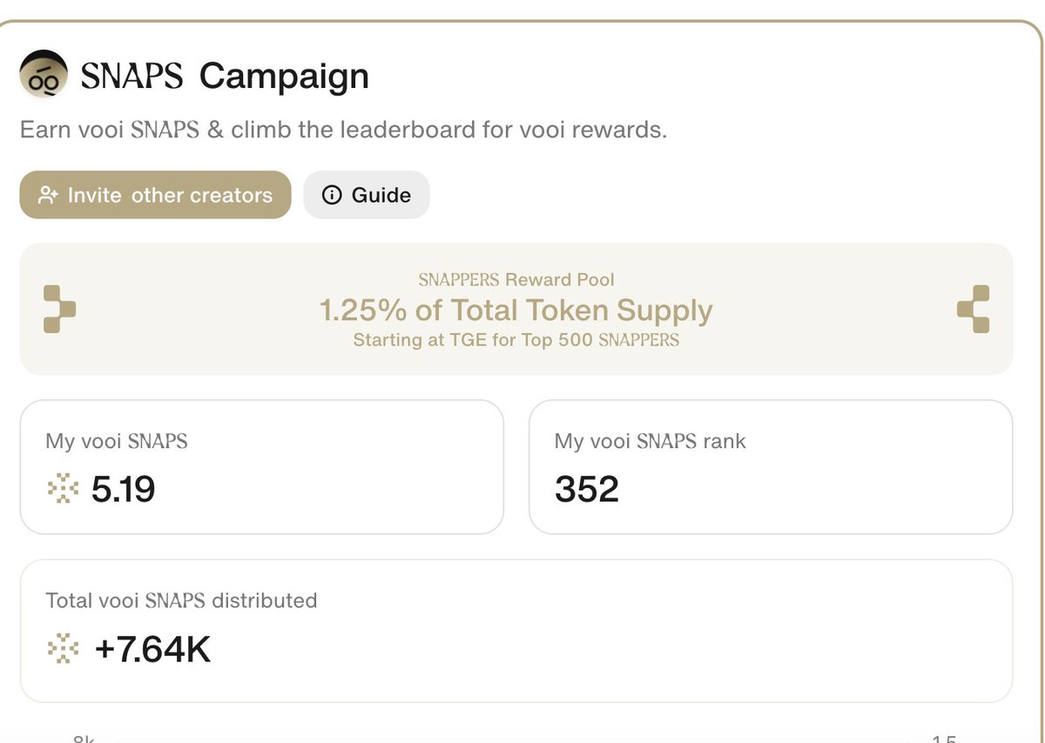Open the Total vooi SNAPS distributed card
The image size is (1045, 743).
click(x=516, y=631)
